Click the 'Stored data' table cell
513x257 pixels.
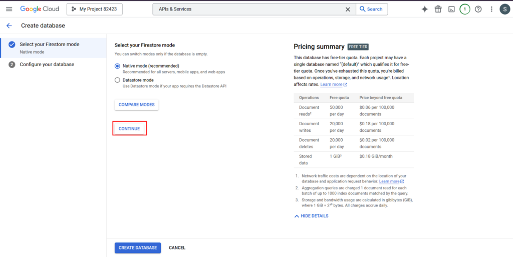pos(306,160)
